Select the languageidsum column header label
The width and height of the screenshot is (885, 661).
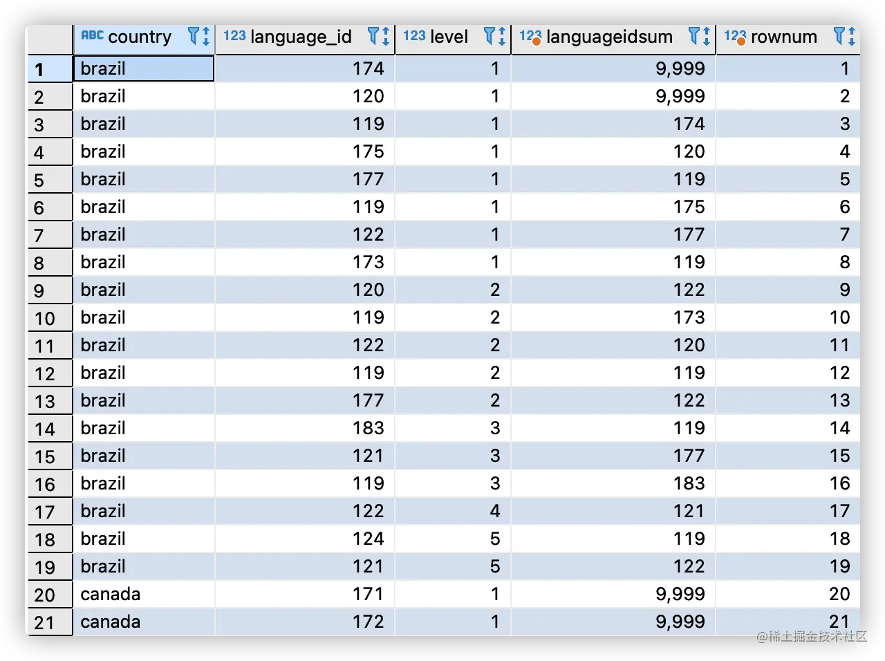pos(609,37)
